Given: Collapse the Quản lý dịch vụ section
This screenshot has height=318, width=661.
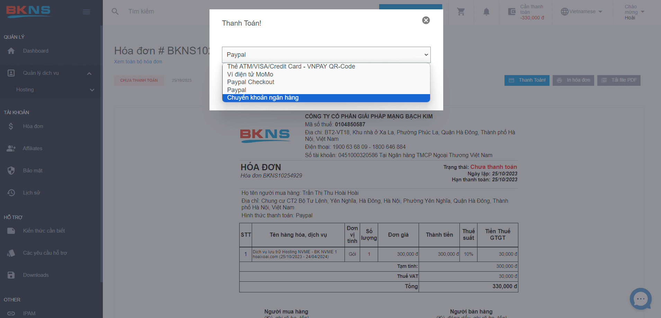Looking at the screenshot, I should tap(89, 73).
